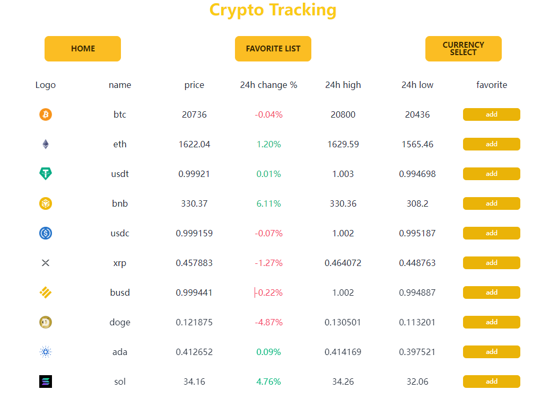
Task: Click the BNB logo icon
Action: (45, 203)
